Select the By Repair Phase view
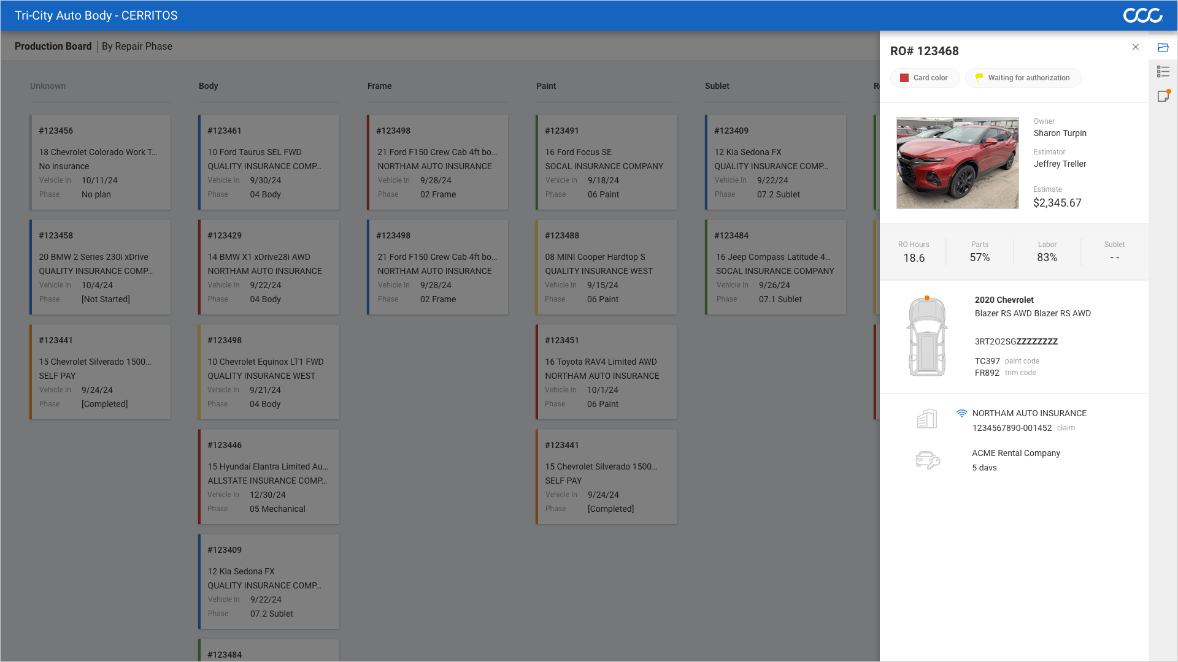Screen dimensions: 1178x662 coord(137,46)
